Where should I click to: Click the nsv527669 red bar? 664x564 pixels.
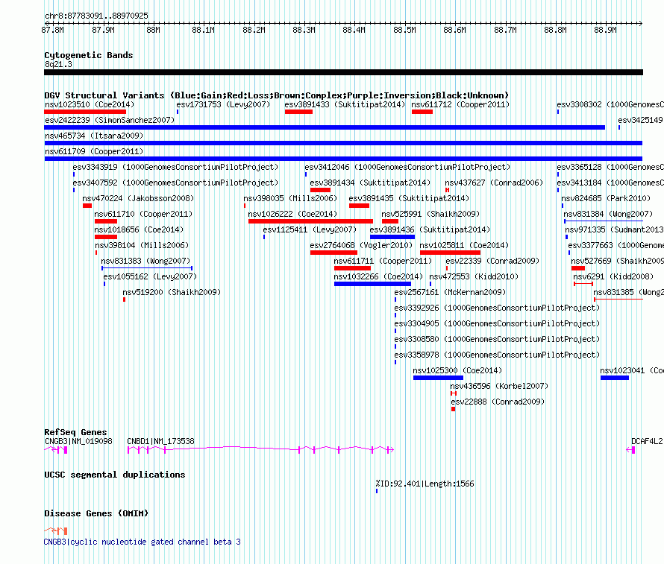pyautogui.click(x=578, y=268)
